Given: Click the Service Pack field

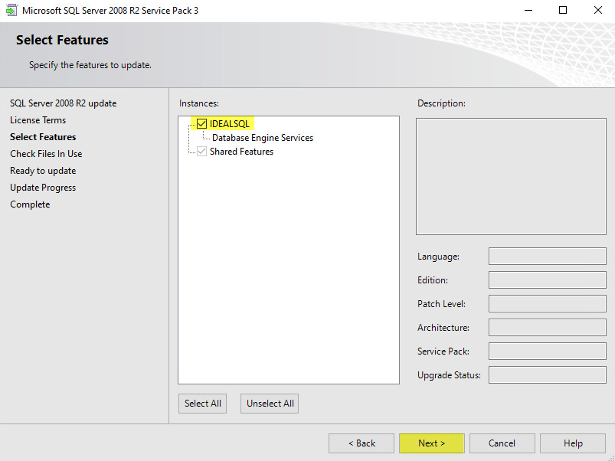Looking at the screenshot, I should click(547, 351).
